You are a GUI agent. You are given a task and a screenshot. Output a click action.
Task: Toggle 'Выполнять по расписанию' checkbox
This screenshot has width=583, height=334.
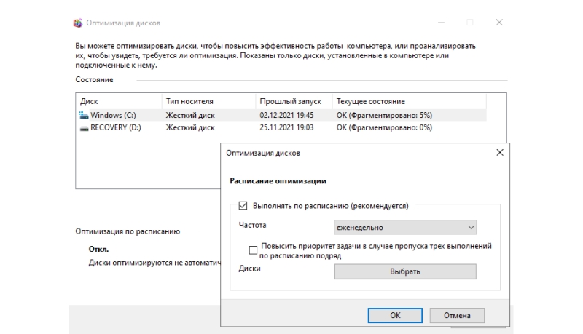click(243, 206)
